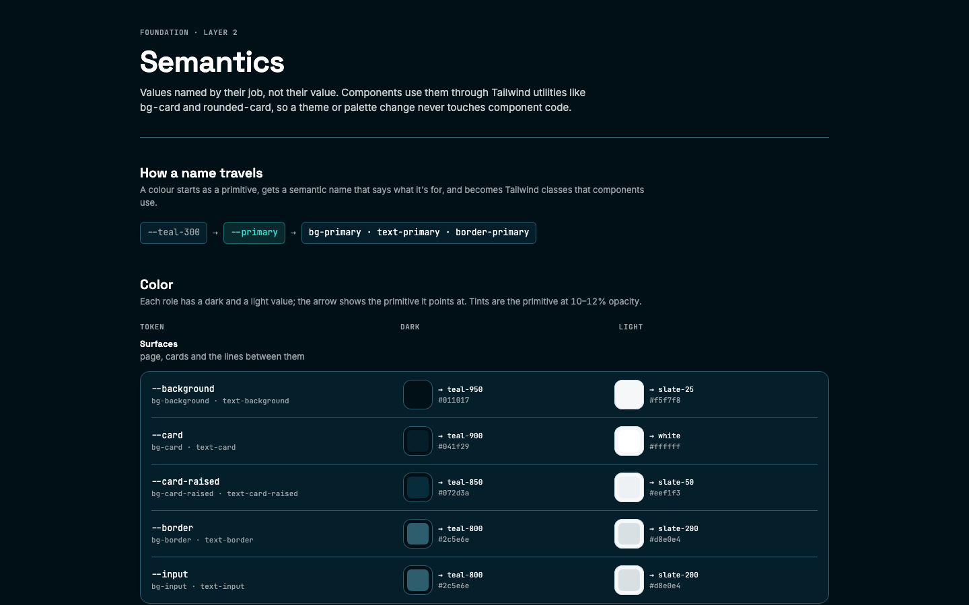This screenshot has height=605, width=969.
Task: Select the --card-raised token name
Action: coord(186,481)
